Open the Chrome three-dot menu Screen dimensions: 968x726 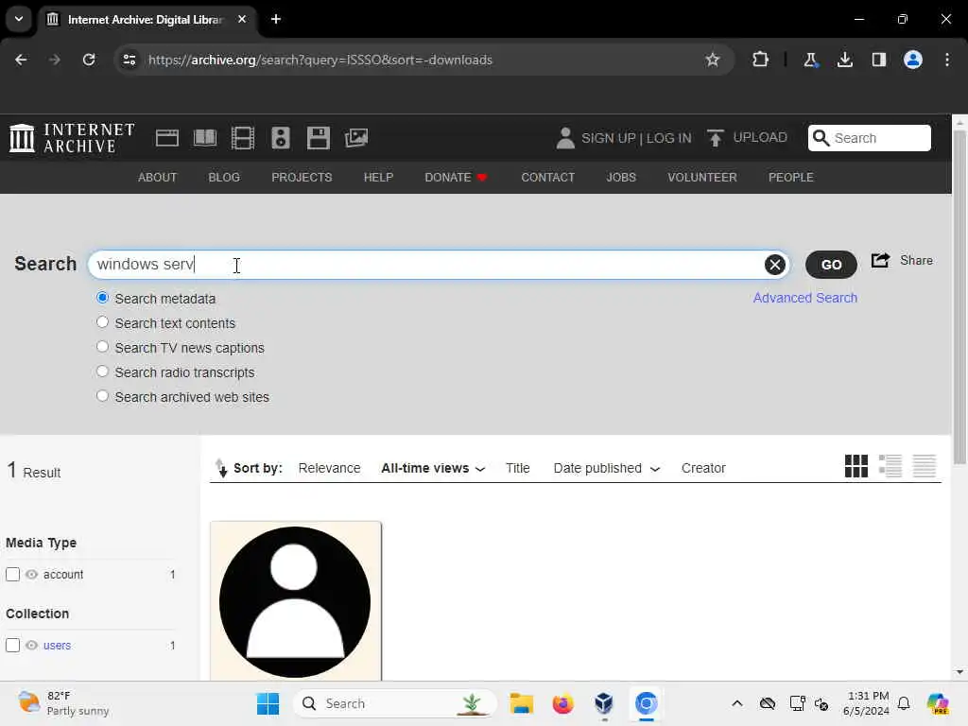(x=947, y=60)
